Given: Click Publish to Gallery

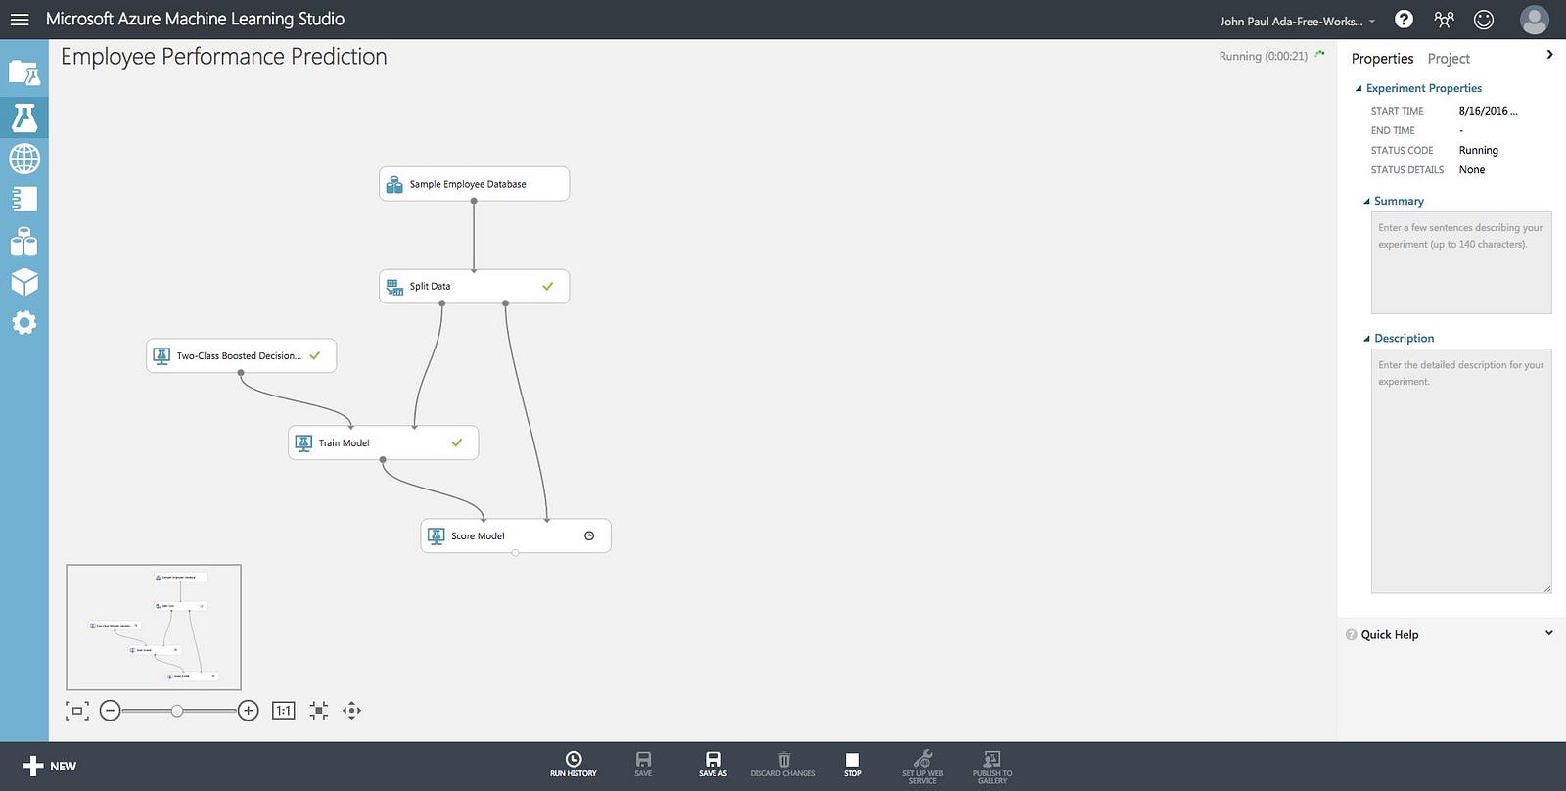Looking at the screenshot, I should 992,767.
